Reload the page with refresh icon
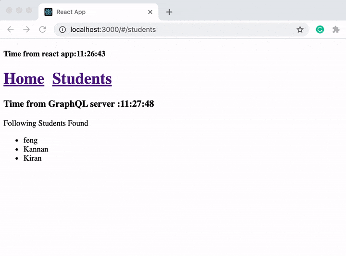 43,29
